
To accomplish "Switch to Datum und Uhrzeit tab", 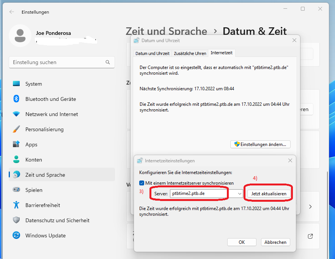I will (x=153, y=53).
